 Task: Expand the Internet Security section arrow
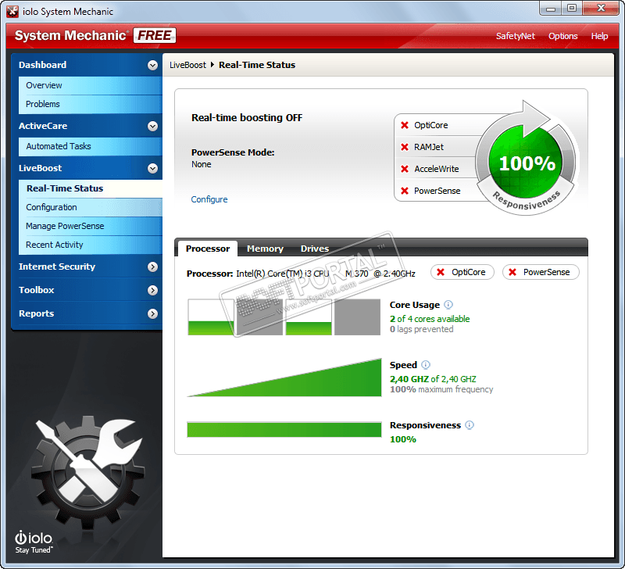pyautogui.click(x=152, y=267)
